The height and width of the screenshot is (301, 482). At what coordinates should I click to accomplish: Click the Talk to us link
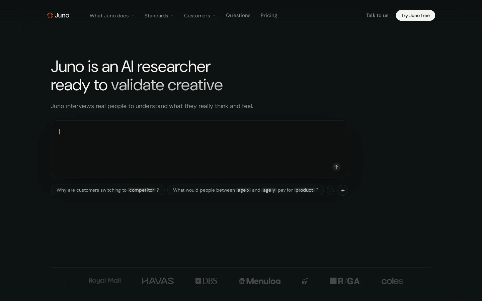pos(377,15)
